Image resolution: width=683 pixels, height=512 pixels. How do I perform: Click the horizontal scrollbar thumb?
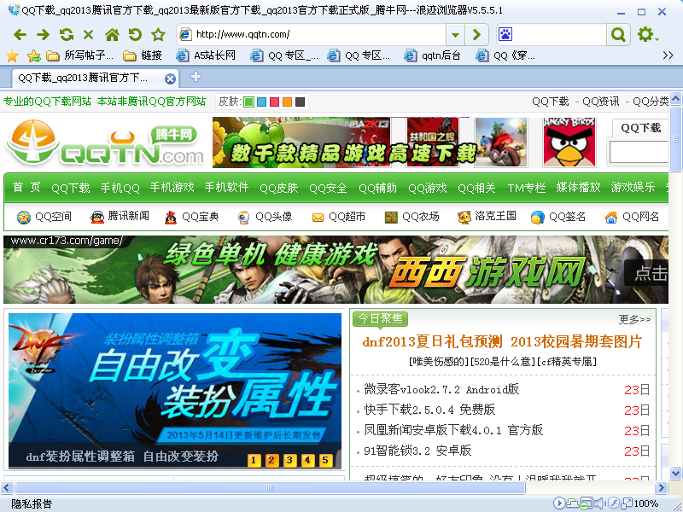270,487
